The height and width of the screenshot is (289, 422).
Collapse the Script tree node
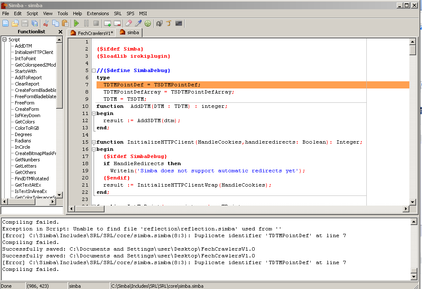coord(5,40)
